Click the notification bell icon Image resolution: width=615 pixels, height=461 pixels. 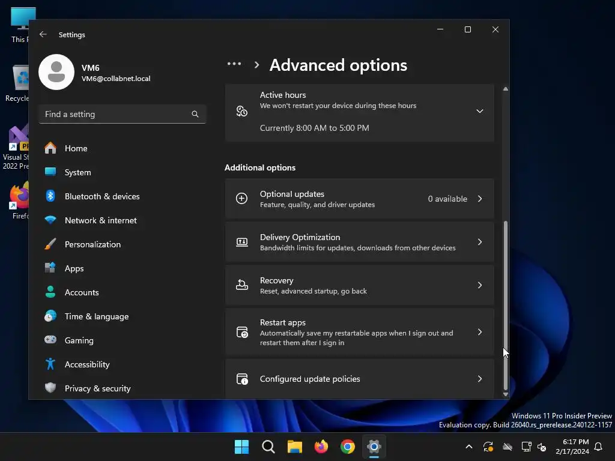coord(598,447)
